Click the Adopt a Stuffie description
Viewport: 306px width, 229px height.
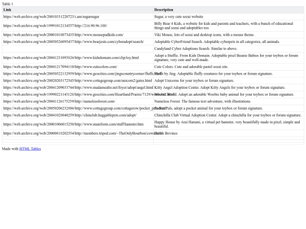(226, 58)
